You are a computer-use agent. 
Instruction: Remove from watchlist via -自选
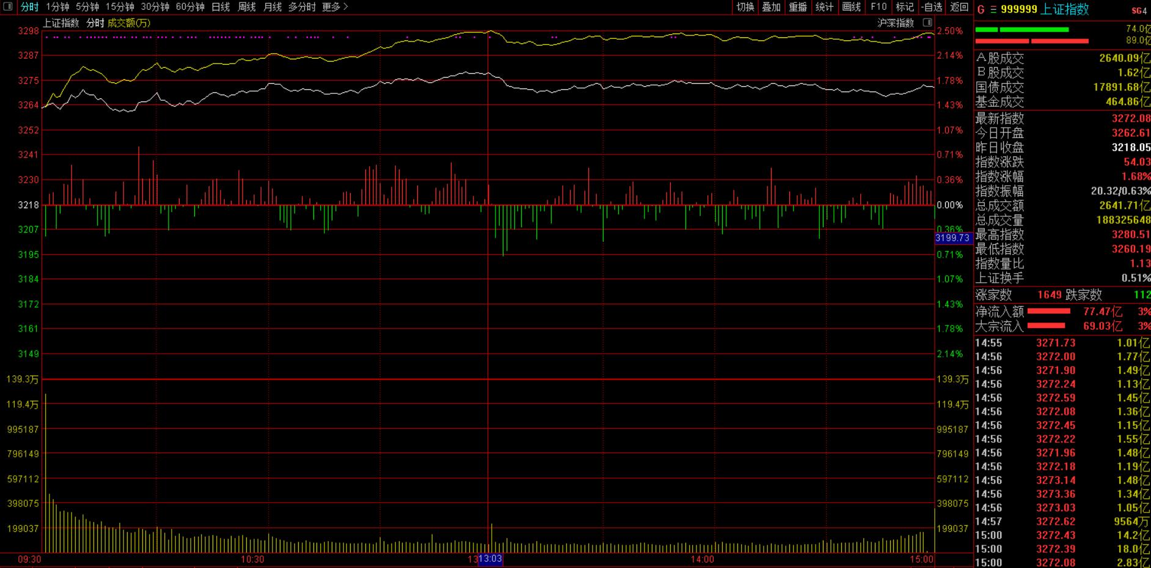(x=932, y=7)
